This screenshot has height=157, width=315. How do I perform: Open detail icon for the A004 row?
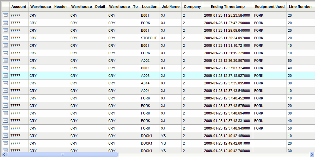pos(5,91)
